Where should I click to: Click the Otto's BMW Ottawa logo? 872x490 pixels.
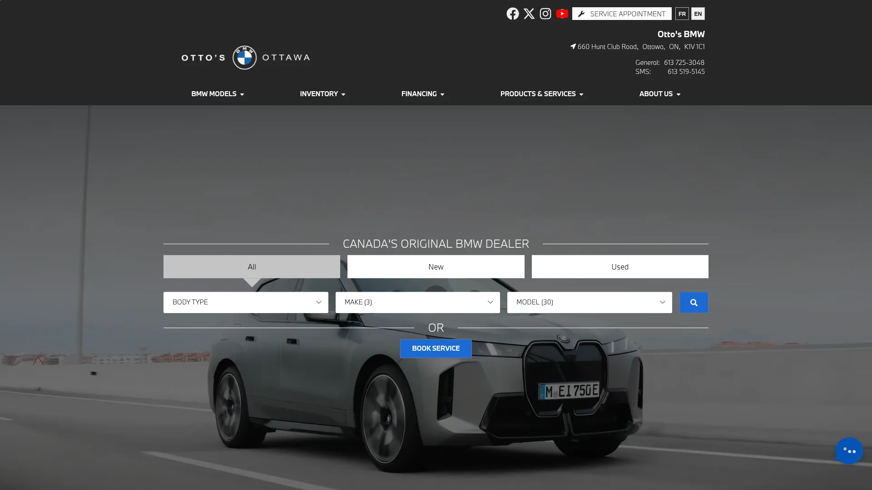(x=246, y=58)
